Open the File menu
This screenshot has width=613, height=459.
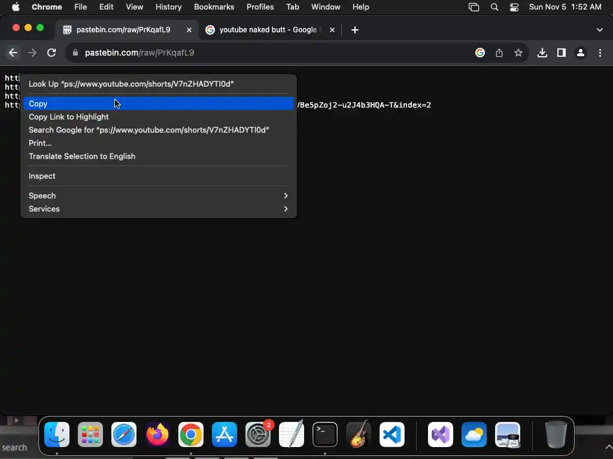[x=81, y=7]
